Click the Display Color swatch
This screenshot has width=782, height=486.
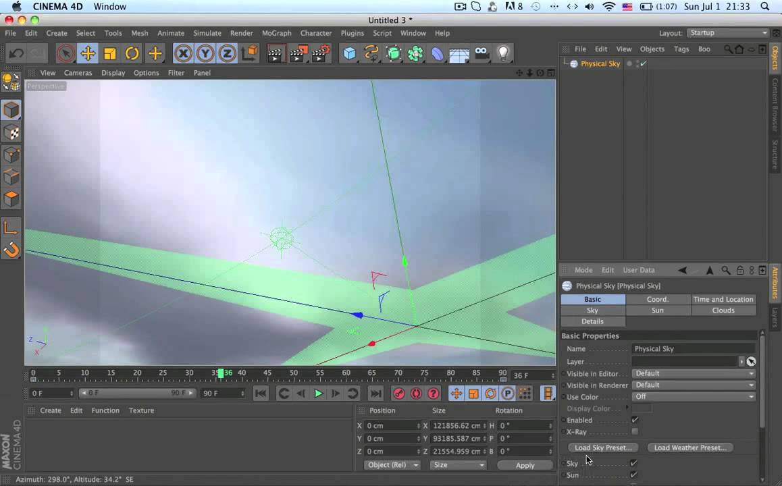(642, 408)
